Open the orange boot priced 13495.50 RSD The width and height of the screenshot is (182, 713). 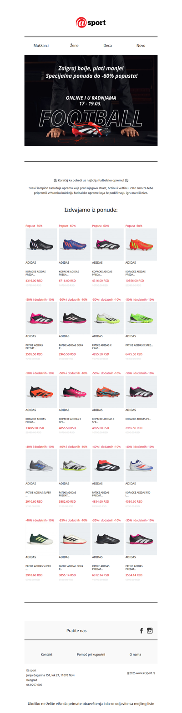tap(41, 392)
